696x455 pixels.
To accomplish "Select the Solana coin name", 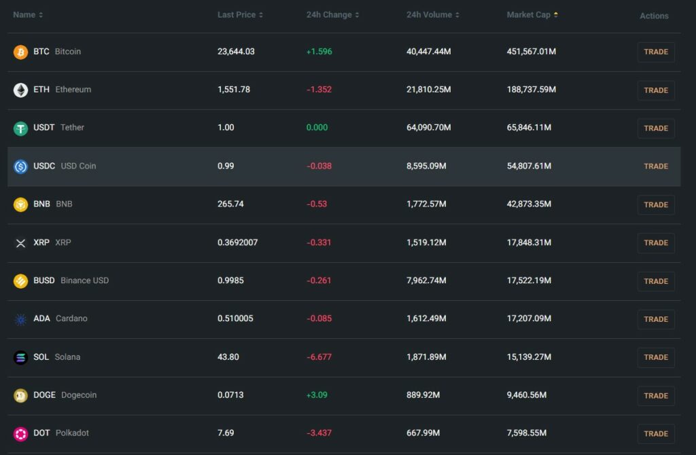I will [x=67, y=357].
